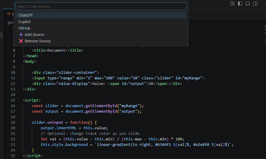Click the opening script tag on line 15
Image resolution: width=266 pixels, height=159 pixels.
32,100
